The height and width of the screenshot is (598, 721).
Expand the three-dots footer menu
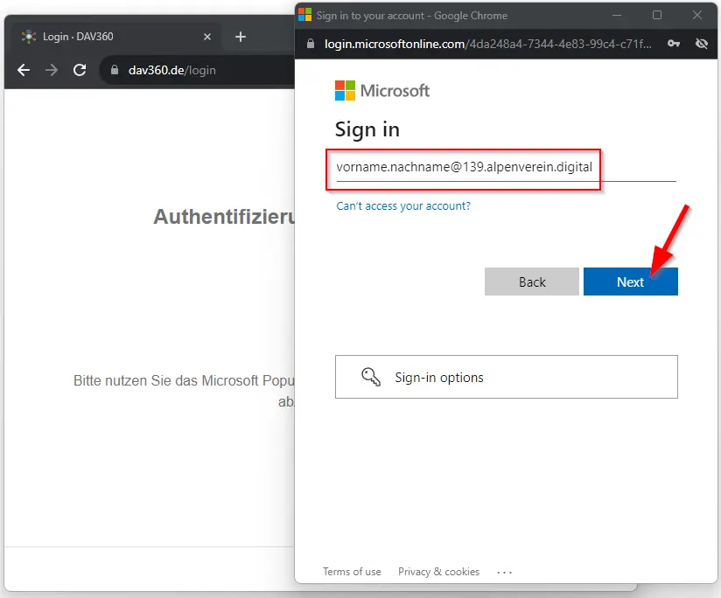[505, 572]
